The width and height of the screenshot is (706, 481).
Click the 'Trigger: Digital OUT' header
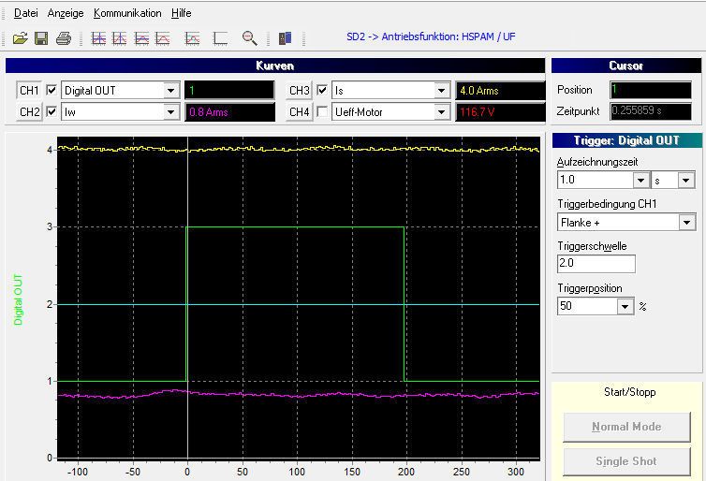point(626,140)
